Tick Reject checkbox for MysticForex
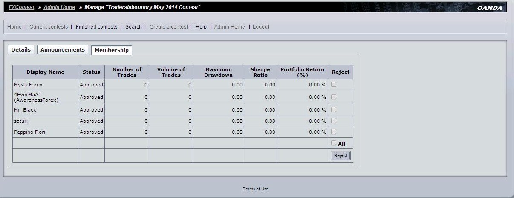Viewport: 514px width, 198px height. (x=334, y=84)
